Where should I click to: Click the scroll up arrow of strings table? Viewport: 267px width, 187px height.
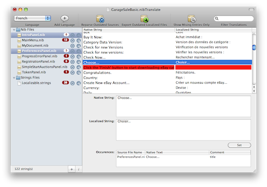tap(254, 87)
